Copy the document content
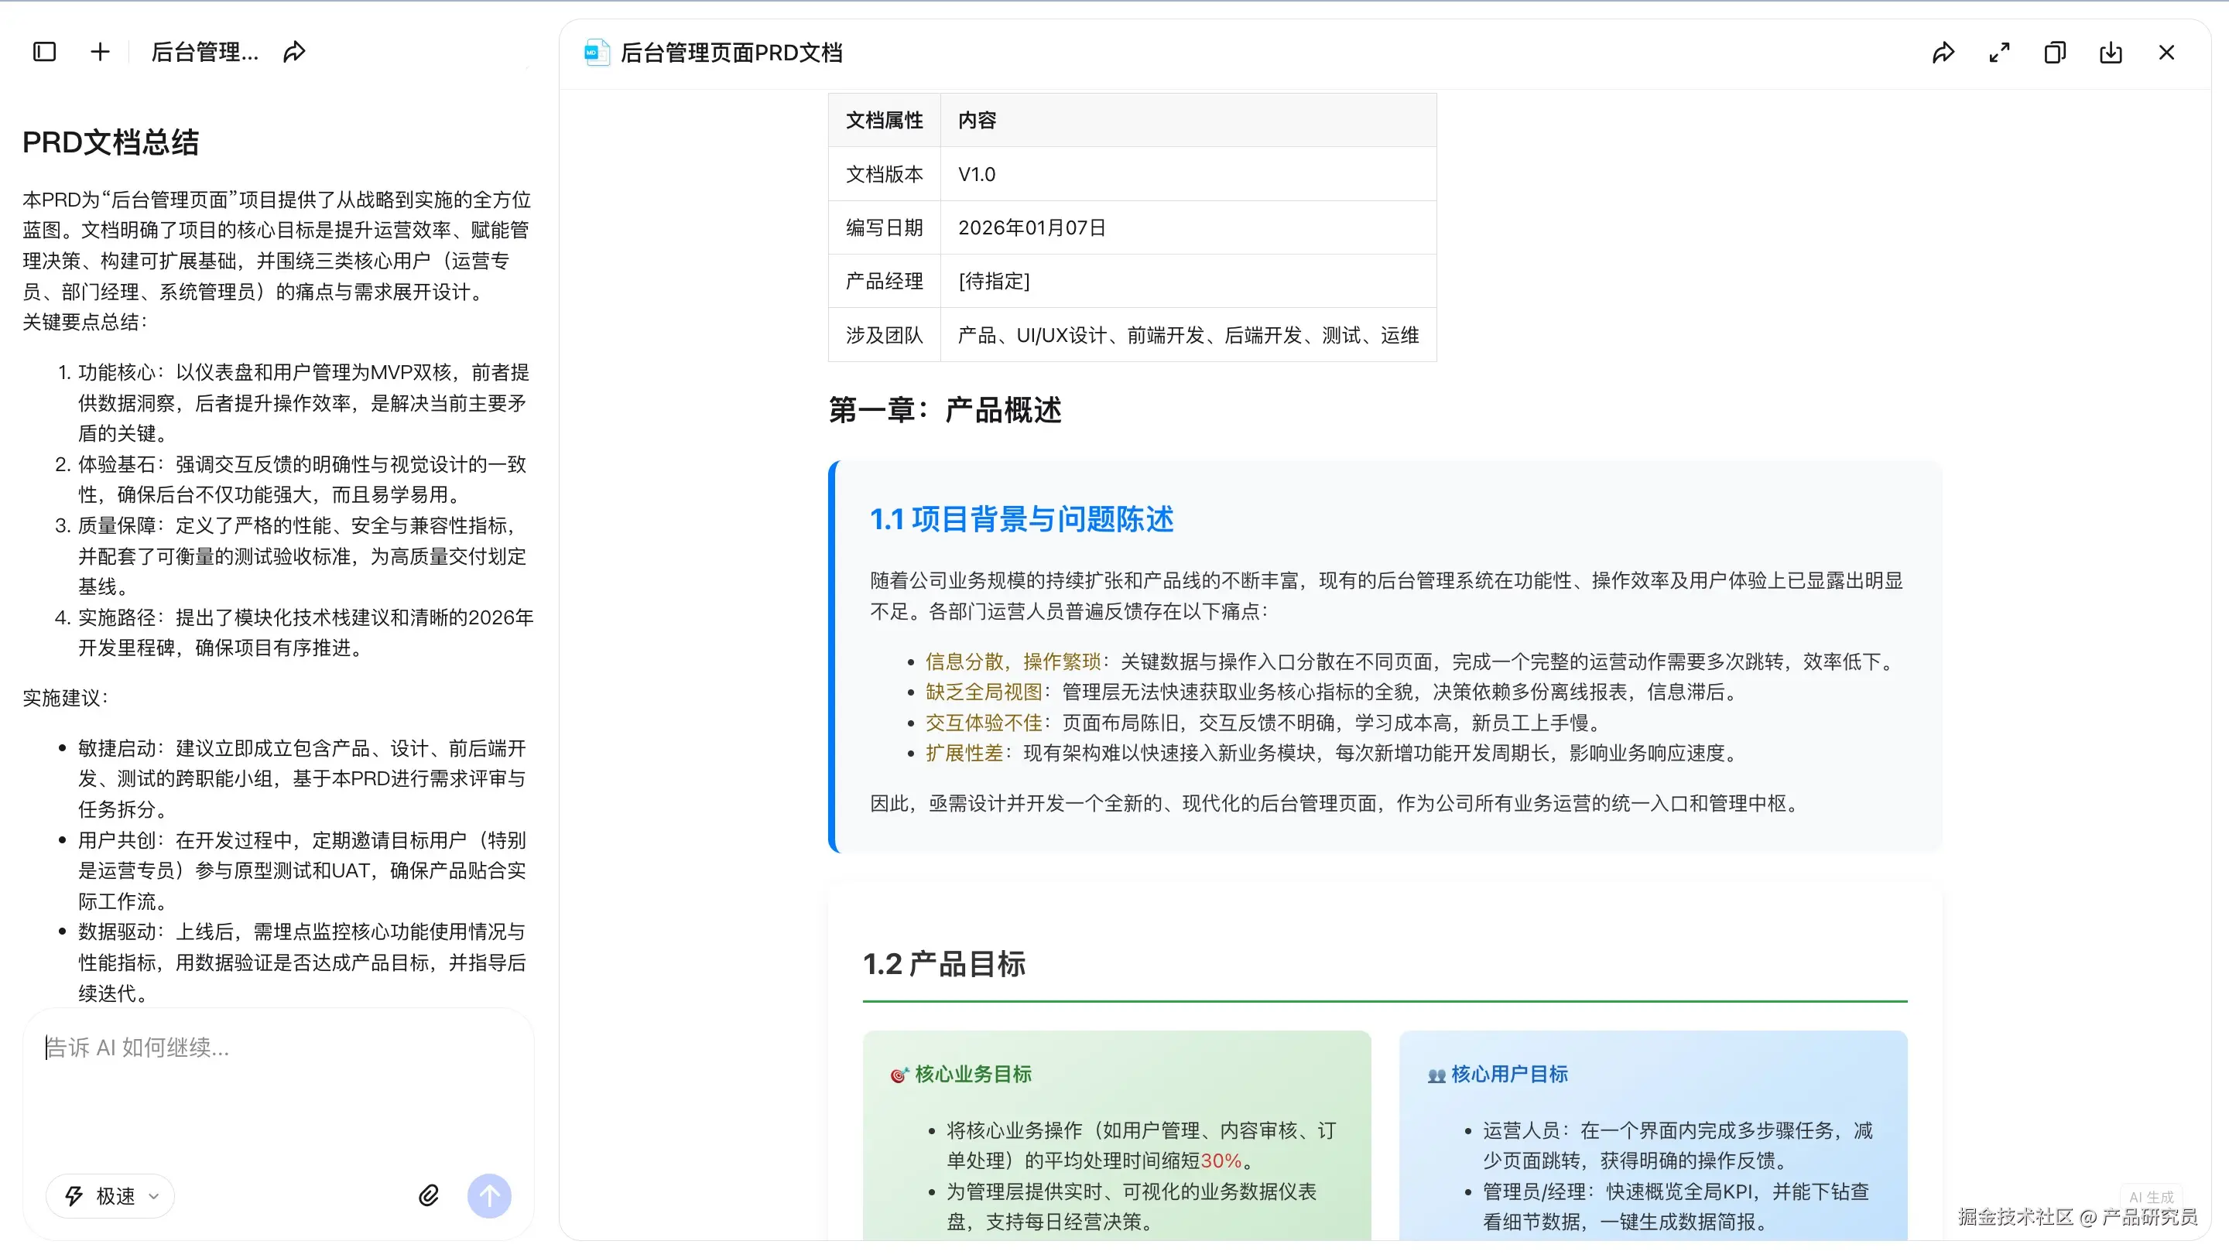Viewport: 2229px width, 1258px height. coord(2055,53)
